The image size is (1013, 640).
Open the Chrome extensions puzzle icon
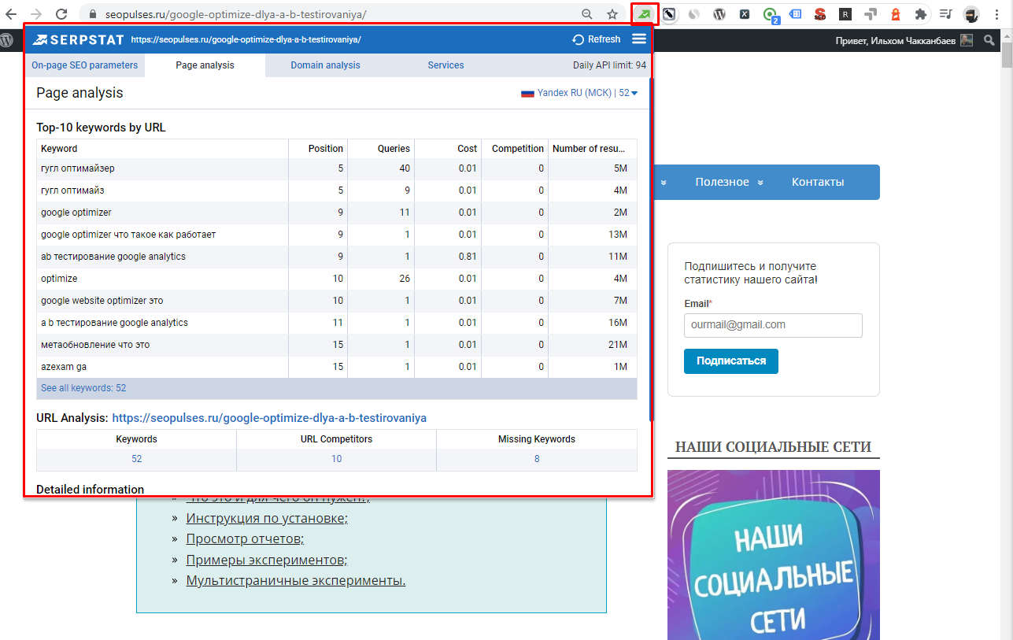tap(920, 14)
